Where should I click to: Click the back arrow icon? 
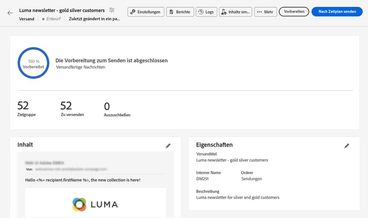[x=10, y=13]
